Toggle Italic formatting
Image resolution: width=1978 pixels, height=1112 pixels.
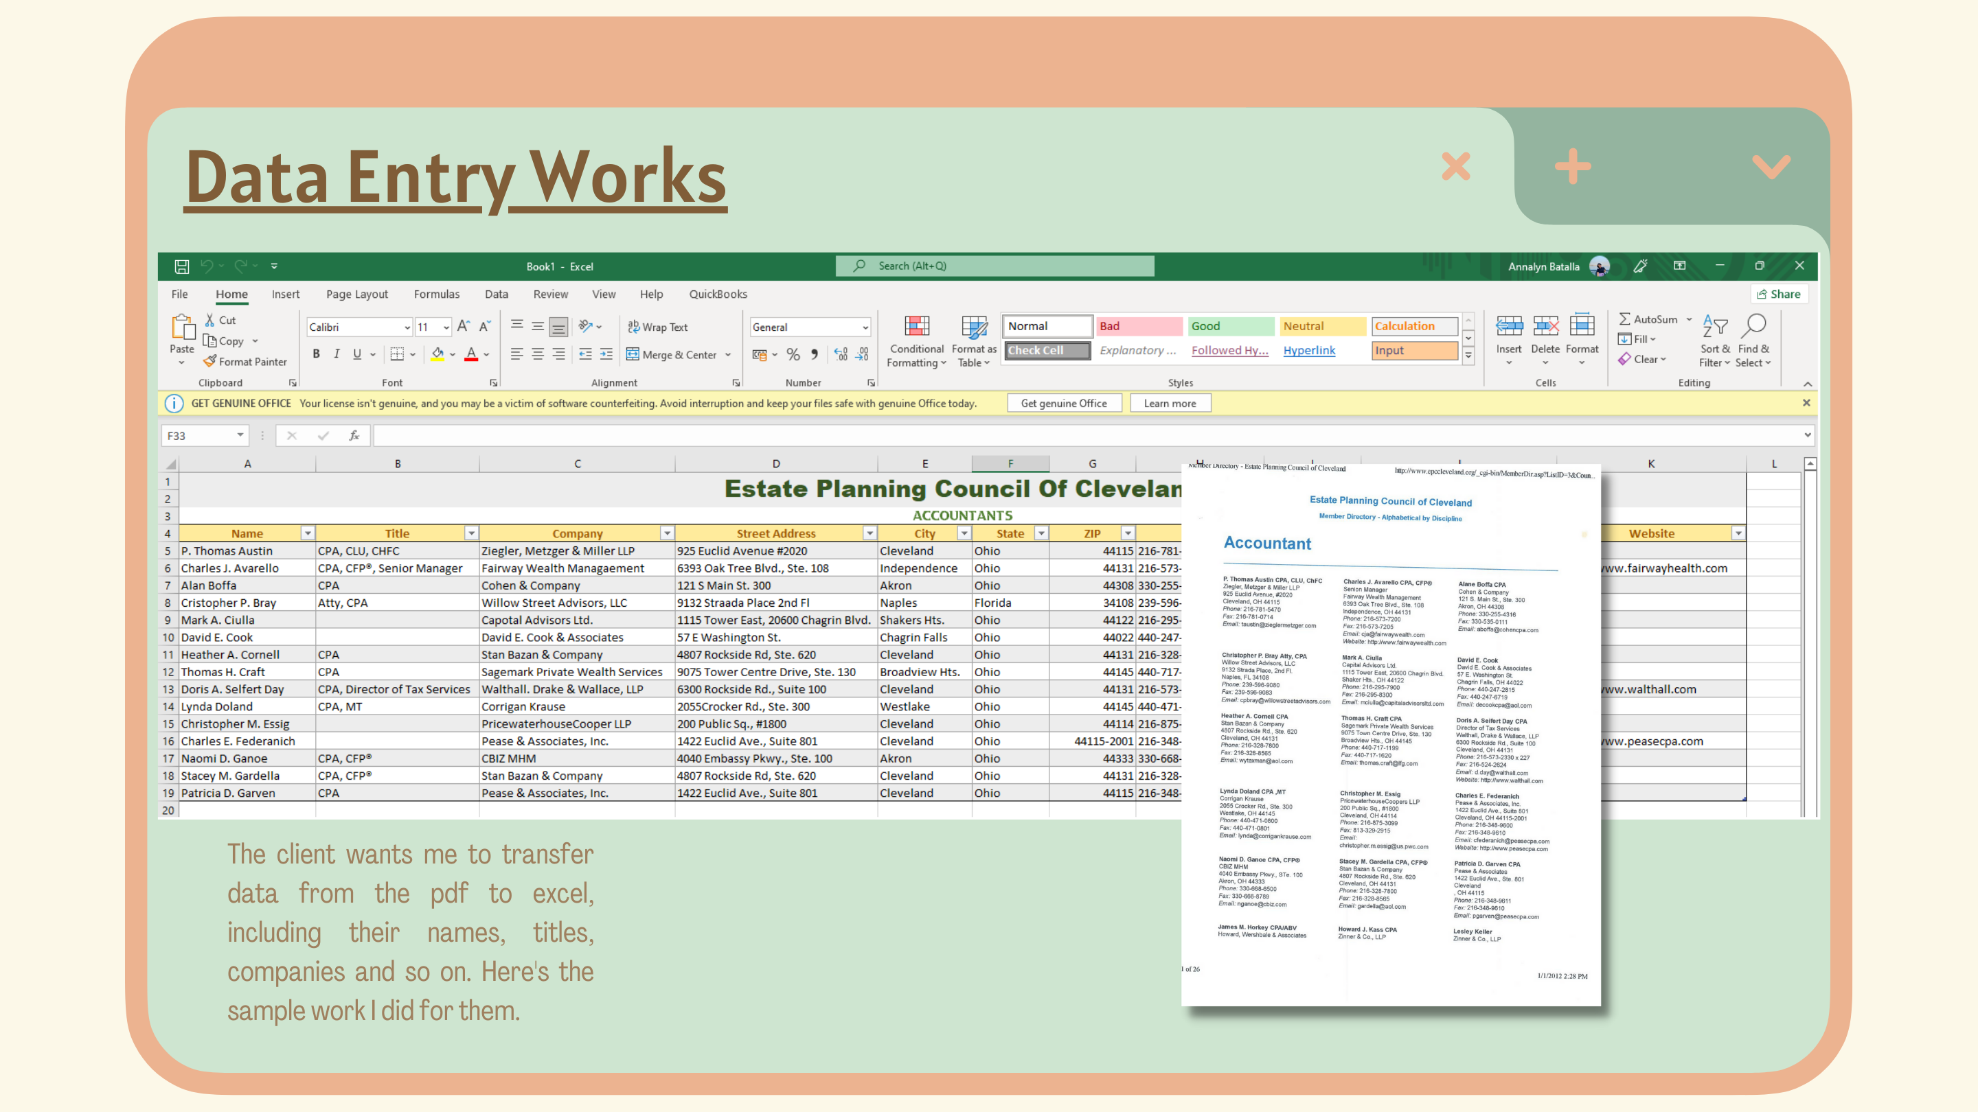pyautogui.click(x=337, y=354)
